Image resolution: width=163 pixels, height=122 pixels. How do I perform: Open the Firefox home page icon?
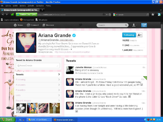point(153,14)
